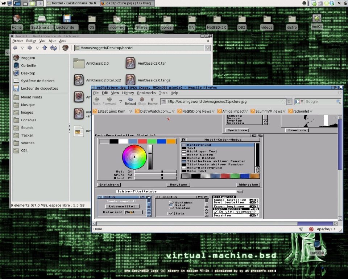Image resolution: width=348 pixels, height=279 pixels.
Task: Click Firefox Back button
Action: click(96, 101)
